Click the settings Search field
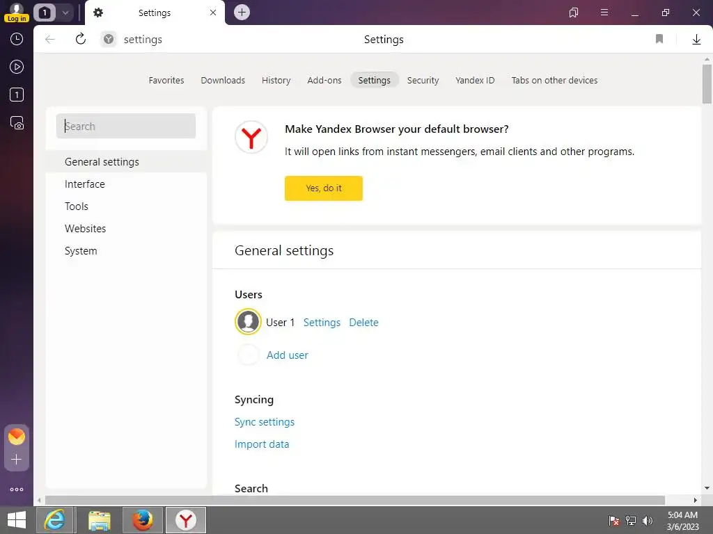Image resolution: width=713 pixels, height=534 pixels. click(126, 126)
